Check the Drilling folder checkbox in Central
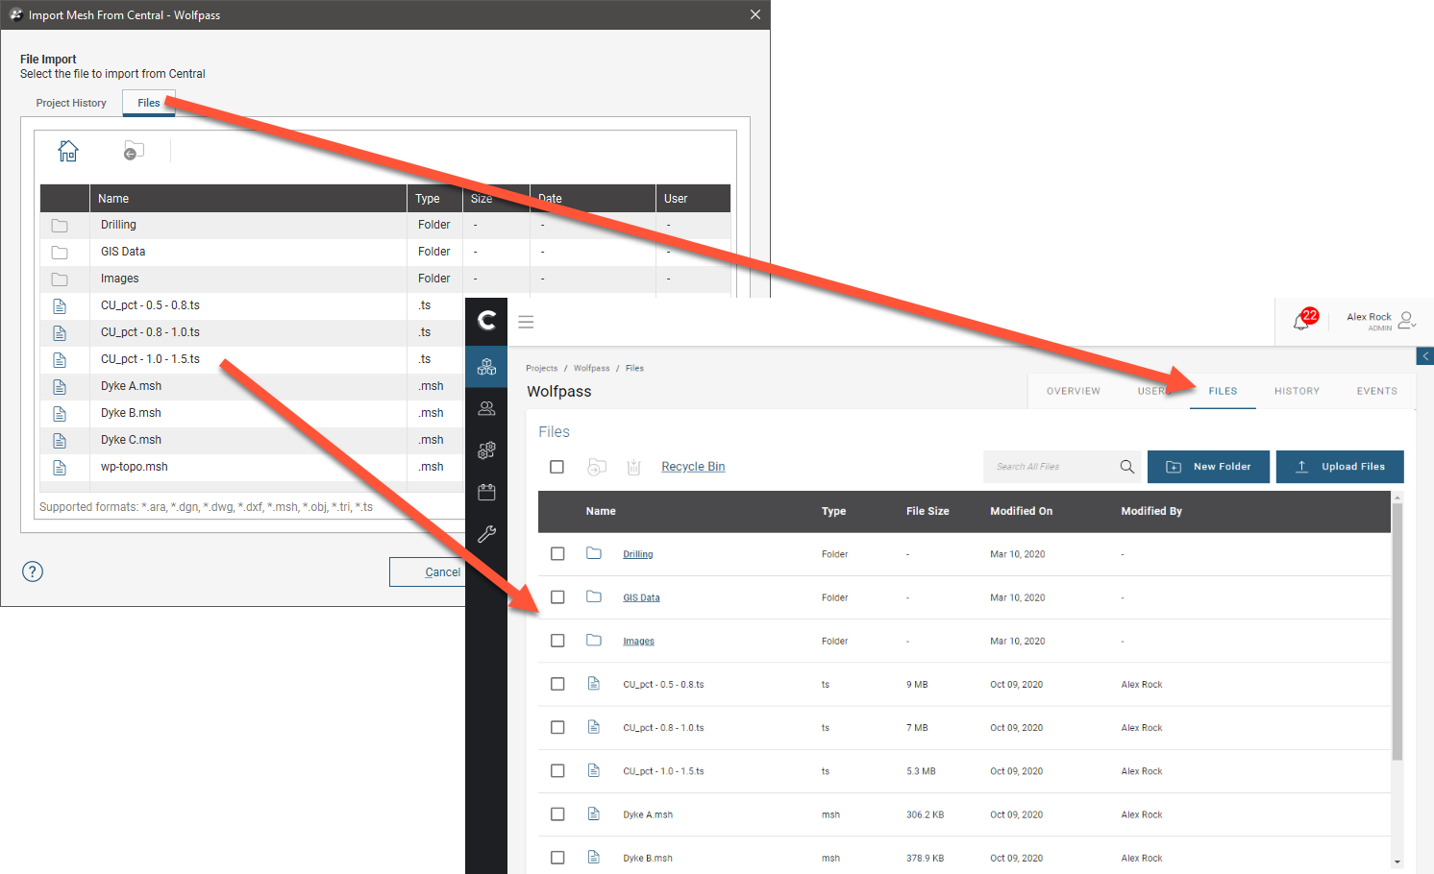This screenshot has width=1434, height=874. [x=557, y=554]
